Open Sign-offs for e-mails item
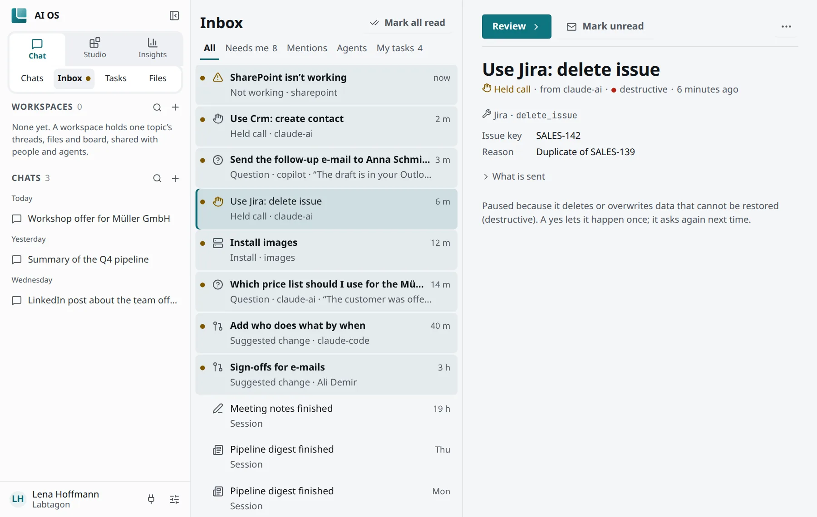 tap(326, 375)
